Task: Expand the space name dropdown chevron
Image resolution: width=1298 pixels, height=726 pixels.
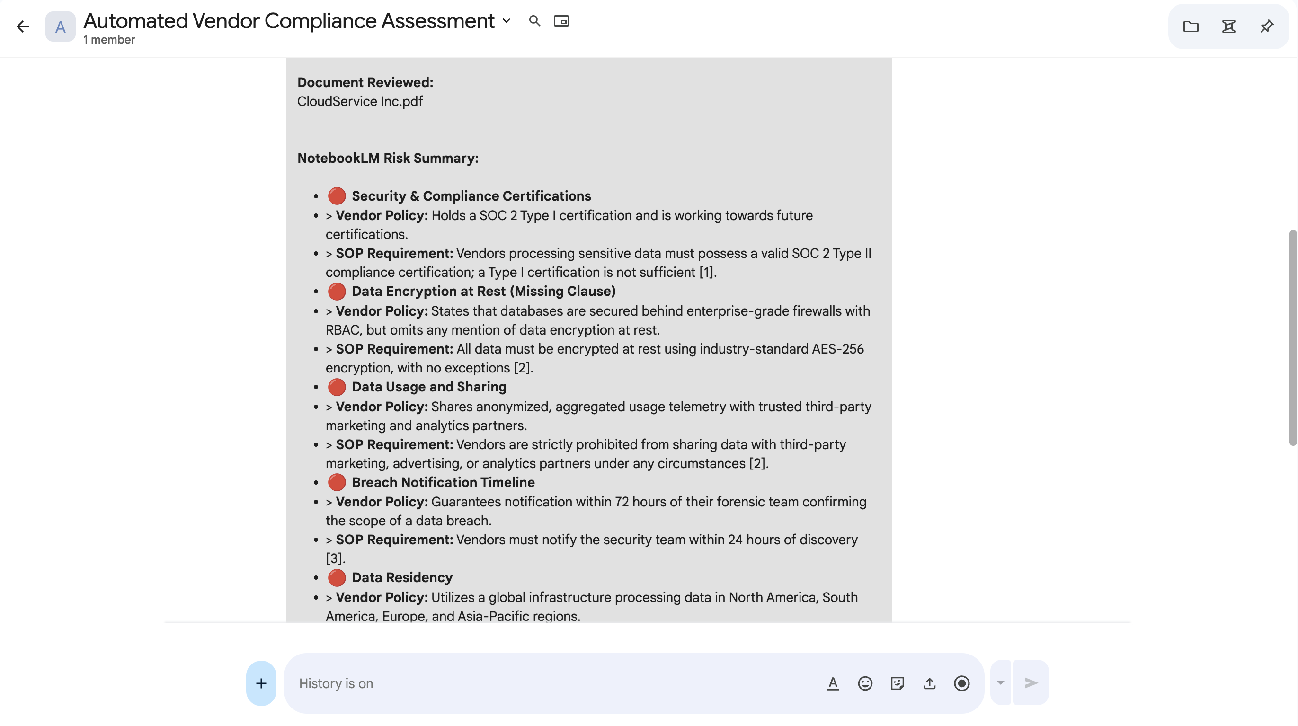Action: pyautogui.click(x=507, y=21)
